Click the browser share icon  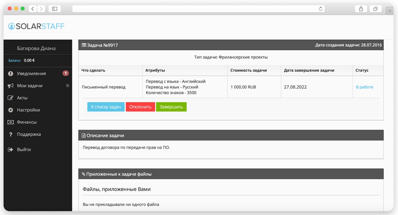click(361, 9)
